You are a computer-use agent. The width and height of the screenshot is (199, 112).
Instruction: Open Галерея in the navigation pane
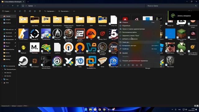8,20
